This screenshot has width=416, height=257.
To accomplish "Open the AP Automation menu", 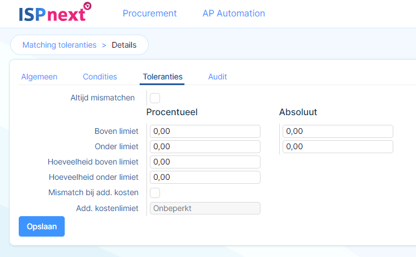I will point(234,13).
